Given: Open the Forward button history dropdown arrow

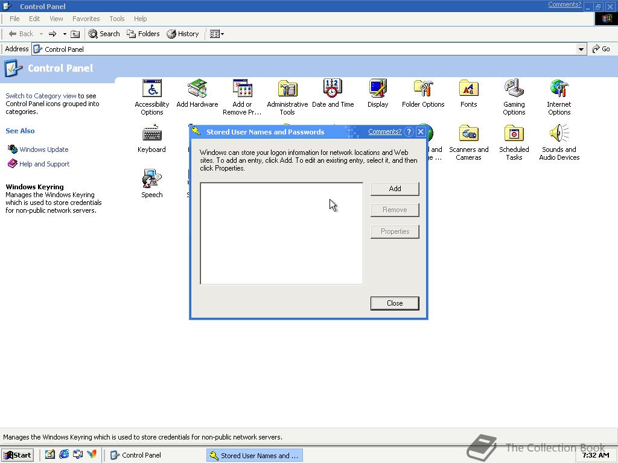Looking at the screenshot, I should point(65,34).
